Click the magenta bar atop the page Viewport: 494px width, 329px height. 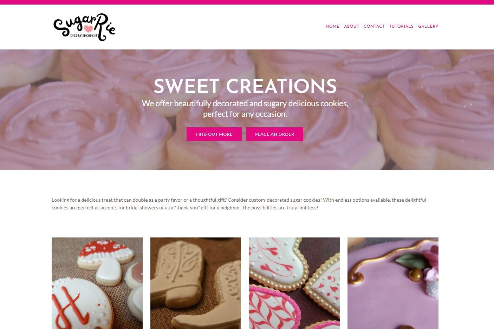click(247, 2)
